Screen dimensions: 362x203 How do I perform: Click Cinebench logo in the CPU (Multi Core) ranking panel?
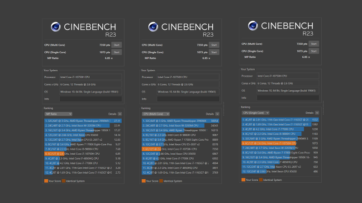(x=153, y=27)
